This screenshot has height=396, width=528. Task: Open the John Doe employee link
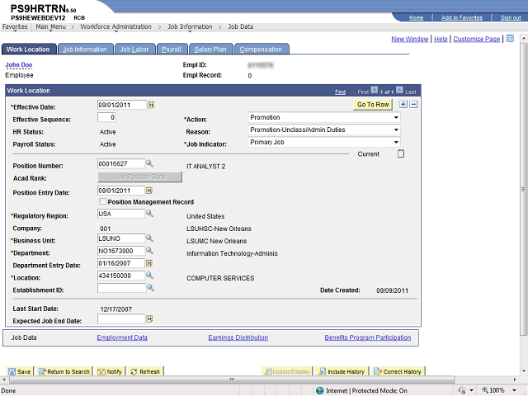click(x=19, y=64)
